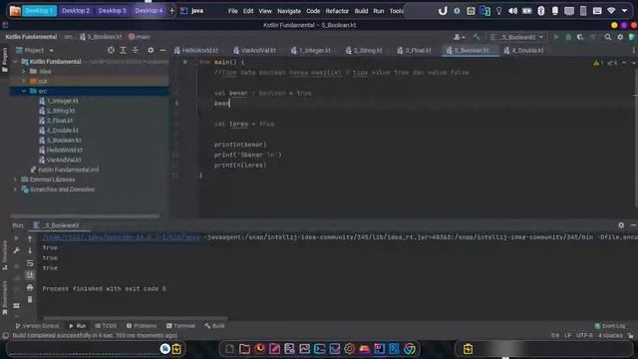Open the Problems tool window

click(x=142, y=326)
